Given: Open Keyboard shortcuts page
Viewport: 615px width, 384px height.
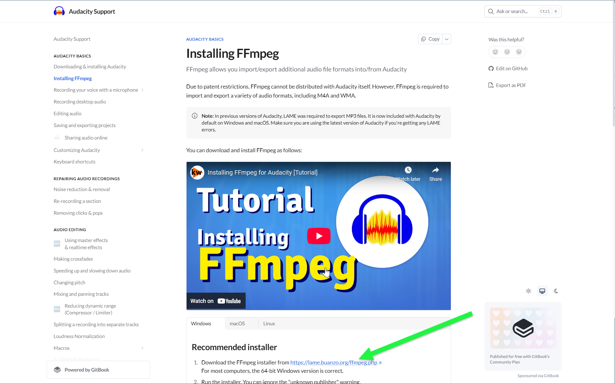Looking at the screenshot, I should pos(74,162).
